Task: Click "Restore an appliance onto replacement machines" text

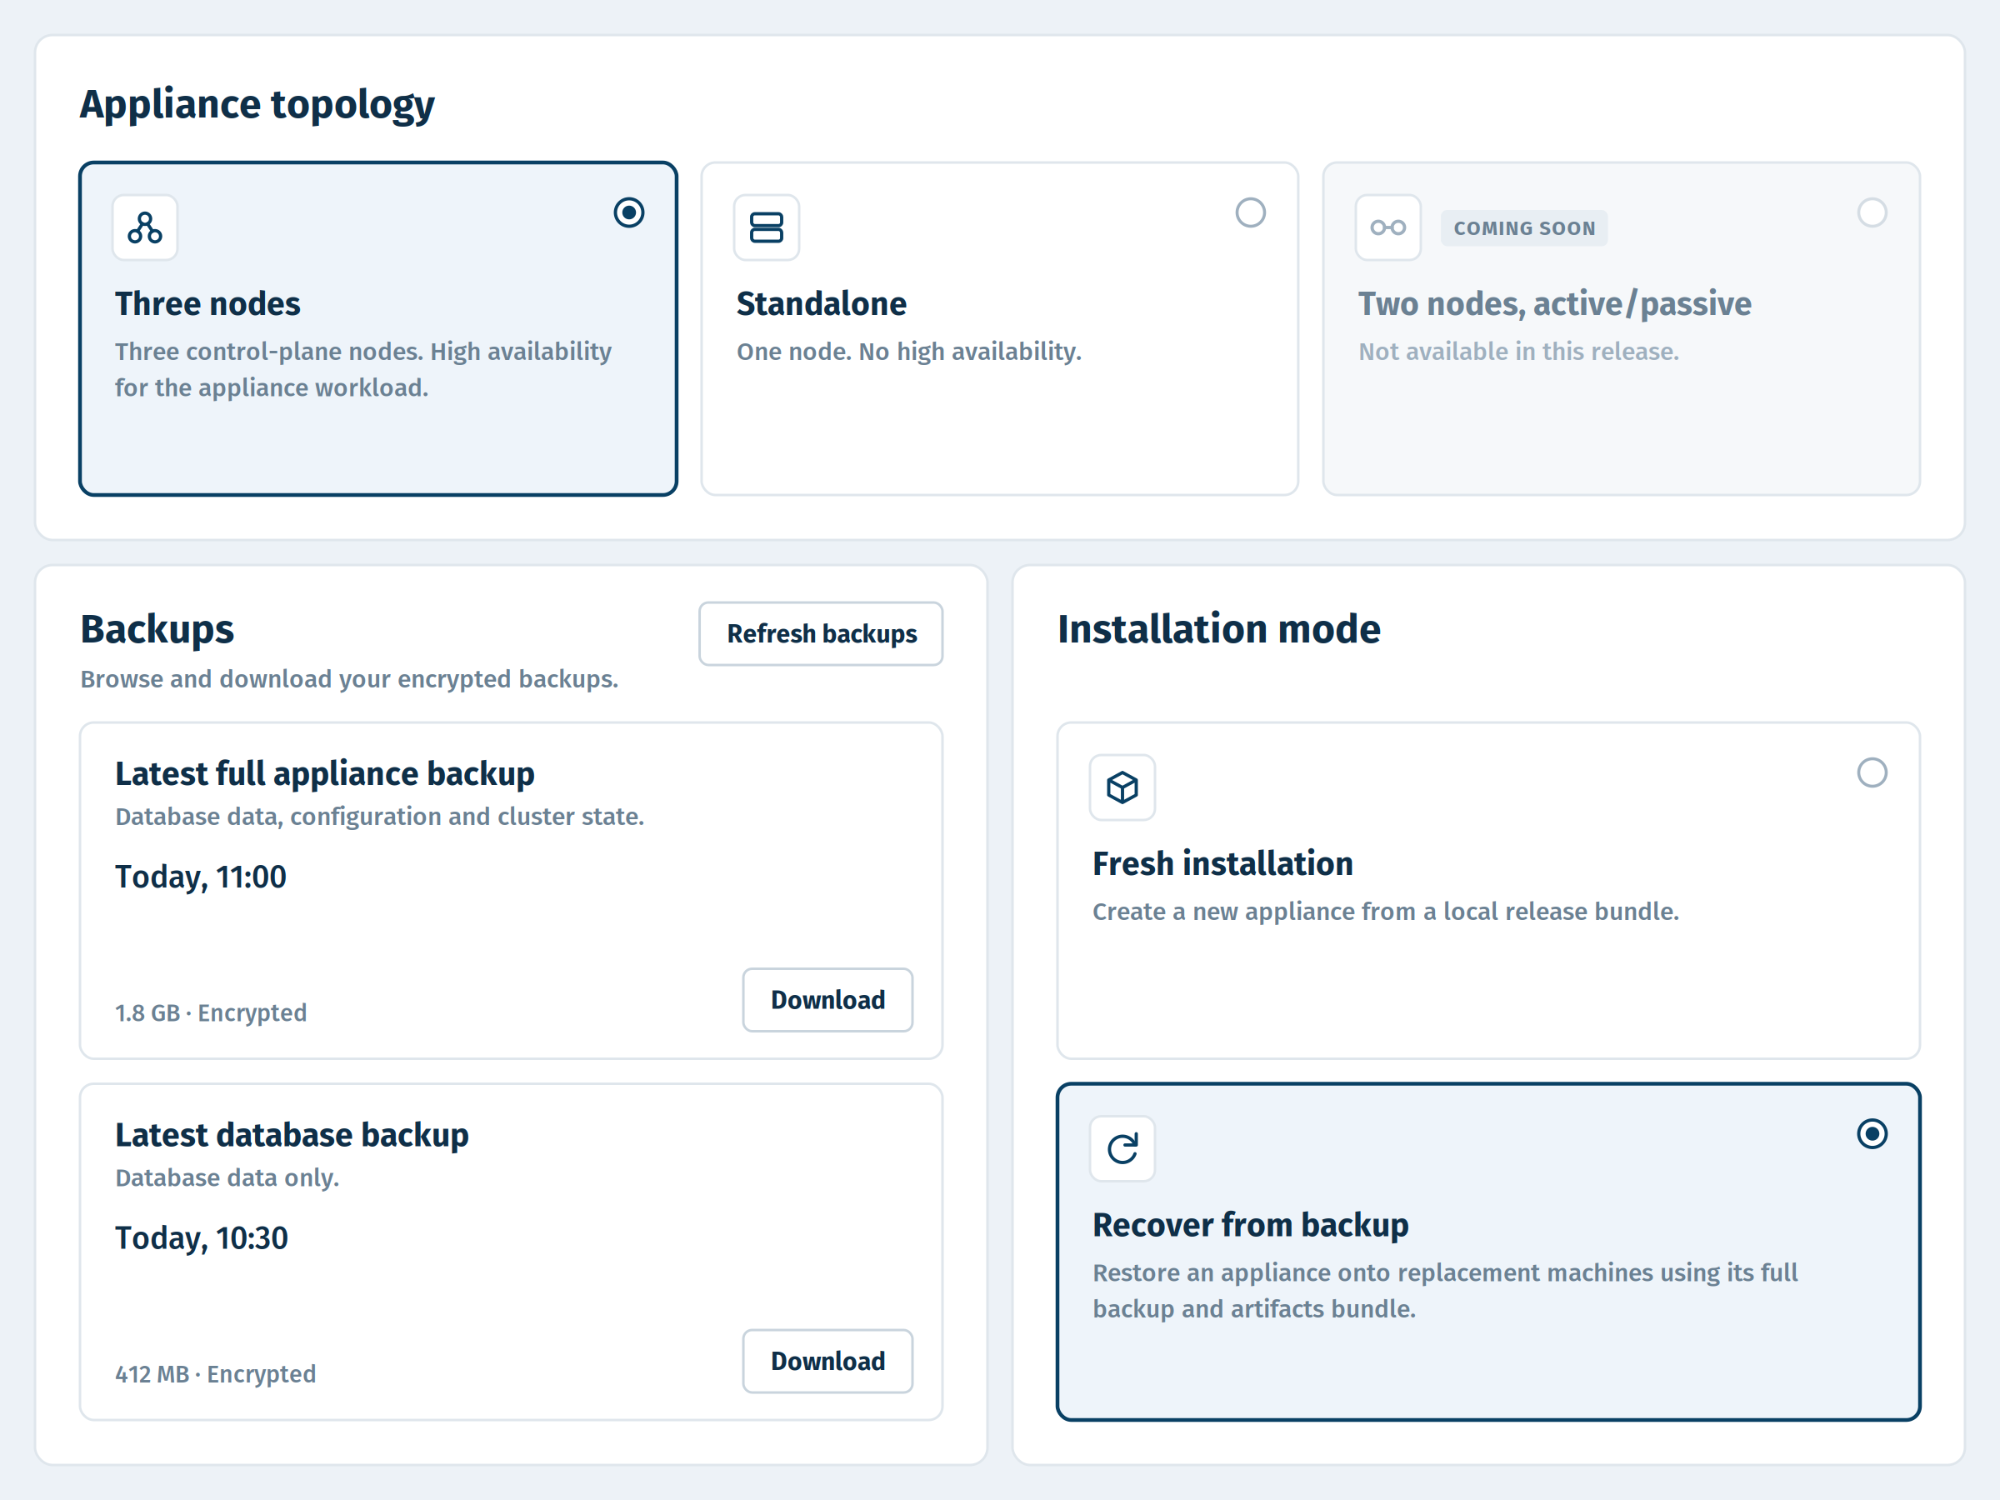Action: point(1445,1291)
